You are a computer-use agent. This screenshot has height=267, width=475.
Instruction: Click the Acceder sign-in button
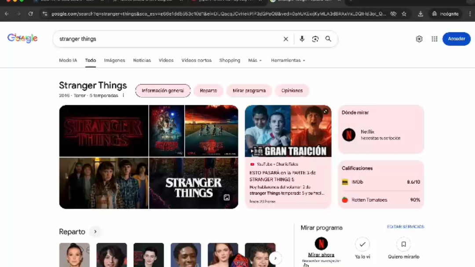(456, 39)
